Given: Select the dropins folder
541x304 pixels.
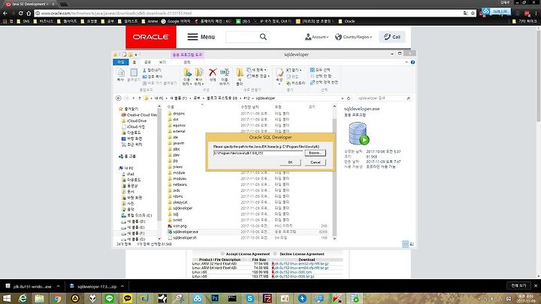Looking at the screenshot, I should click(x=179, y=114).
